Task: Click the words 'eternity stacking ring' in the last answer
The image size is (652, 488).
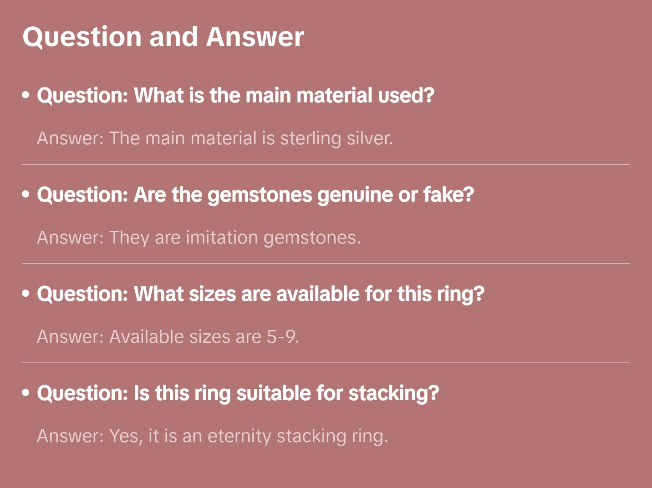Action: pyautogui.click(x=298, y=436)
